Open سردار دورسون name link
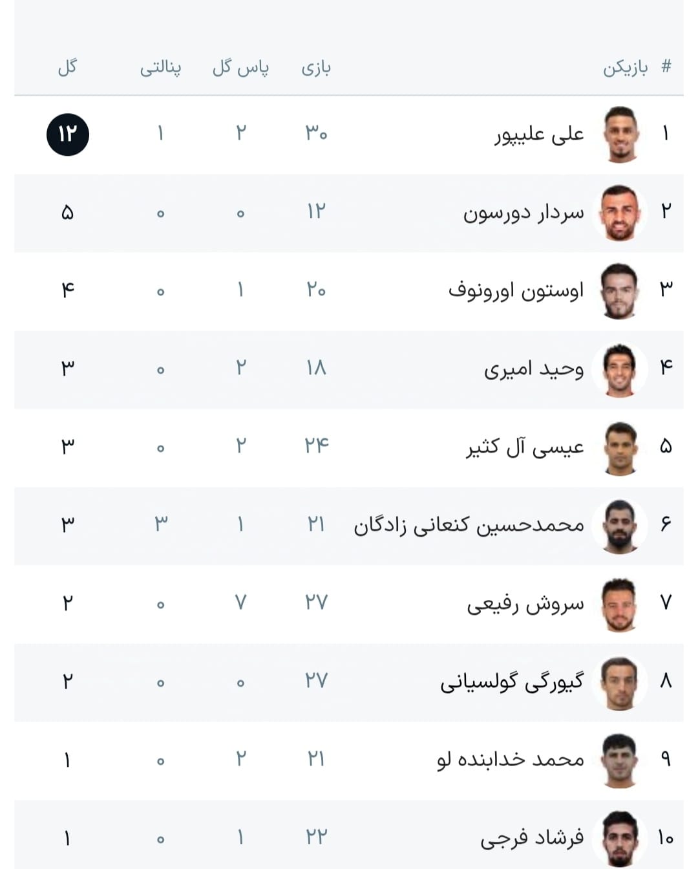The height and width of the screenshot is (869, 698). [x=523, y=213]
